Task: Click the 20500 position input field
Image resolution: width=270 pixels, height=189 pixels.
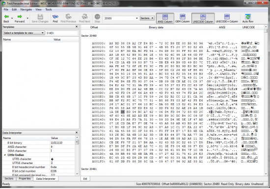Action: point(119,18)
